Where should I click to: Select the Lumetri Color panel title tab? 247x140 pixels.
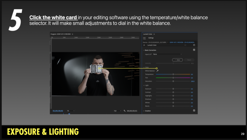point(148,34)
